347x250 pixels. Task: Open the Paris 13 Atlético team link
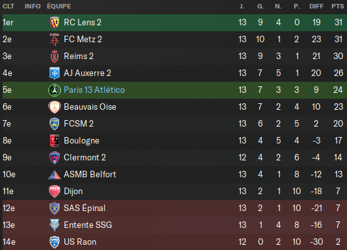click(x=94, y=90)
